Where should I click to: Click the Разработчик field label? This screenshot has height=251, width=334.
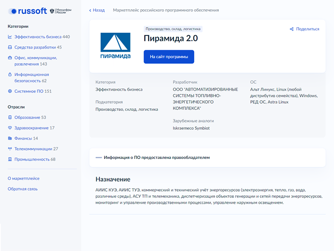click(185, 82)
